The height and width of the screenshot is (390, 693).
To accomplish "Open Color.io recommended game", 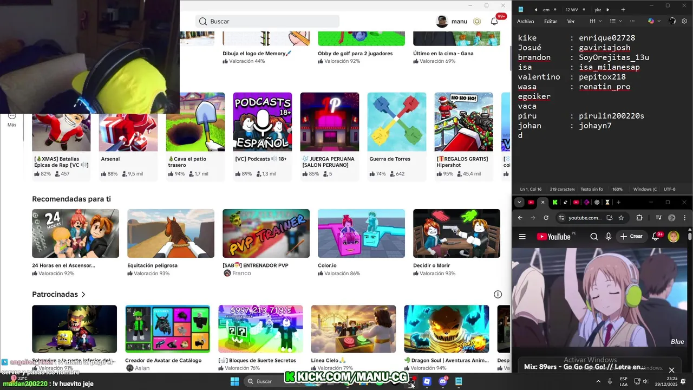I will click(361, 243).
